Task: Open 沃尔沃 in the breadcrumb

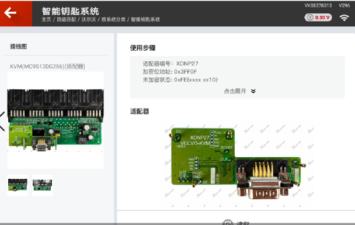Action: [x=89, y=19]
